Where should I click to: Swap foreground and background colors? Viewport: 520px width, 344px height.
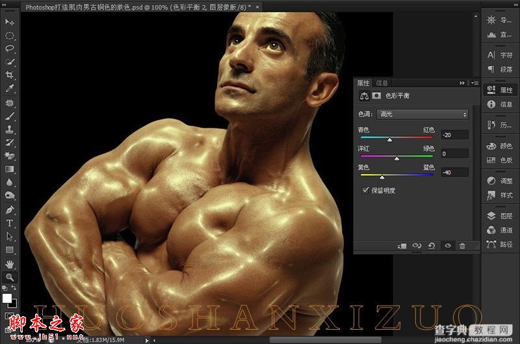point(14,288)
